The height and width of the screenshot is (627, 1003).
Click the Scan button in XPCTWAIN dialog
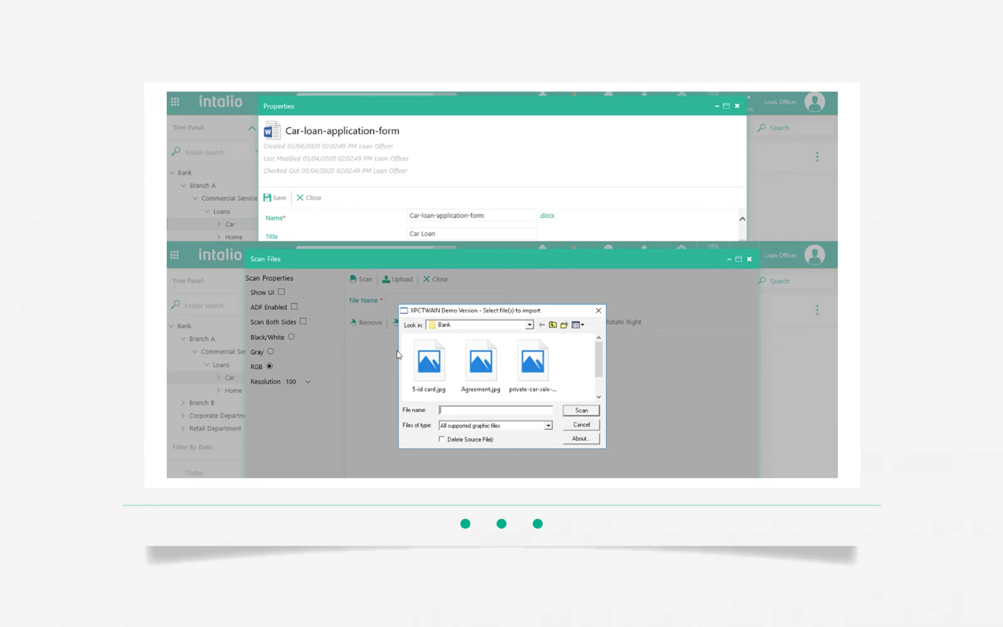click(x=581, y=411)
